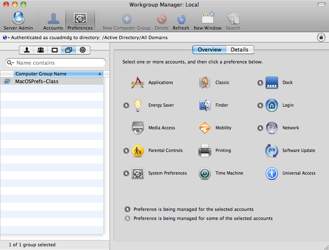The height and width of the screenshot is (250, 329).
Task: Open the Media Access preference
Action: [138, 128]
